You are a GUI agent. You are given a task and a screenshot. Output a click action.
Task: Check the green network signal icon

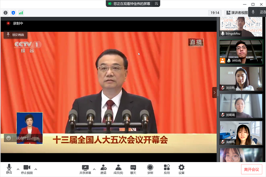pos(21,13)
